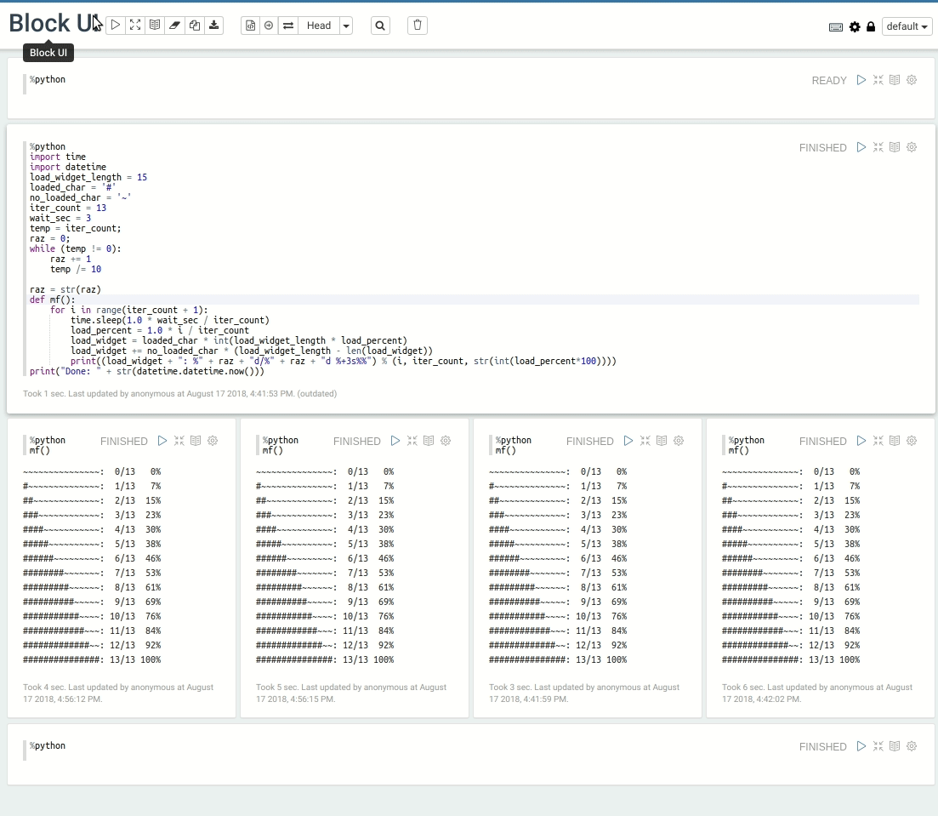
Task: Toggle output visibility in the READY paragraph
Action: (x=895, y=80)
